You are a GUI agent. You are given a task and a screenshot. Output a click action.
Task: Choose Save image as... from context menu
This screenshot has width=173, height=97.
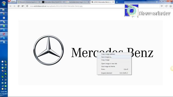pos(114,57)
